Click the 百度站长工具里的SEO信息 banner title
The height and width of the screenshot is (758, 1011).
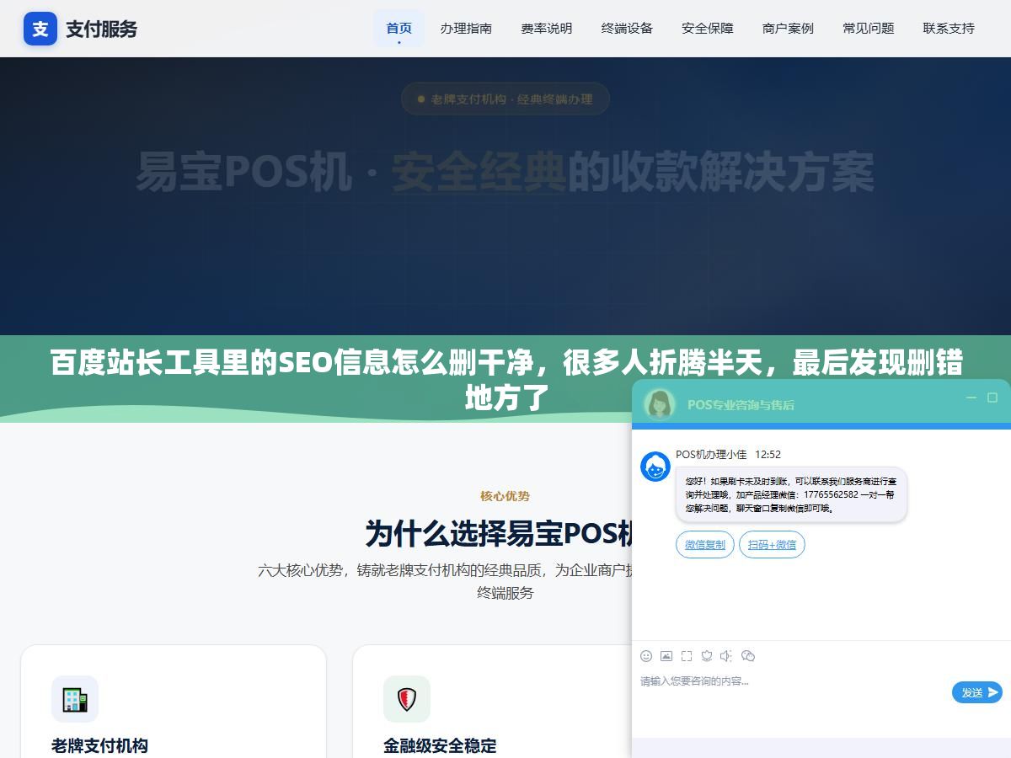[x=505, y=380]
